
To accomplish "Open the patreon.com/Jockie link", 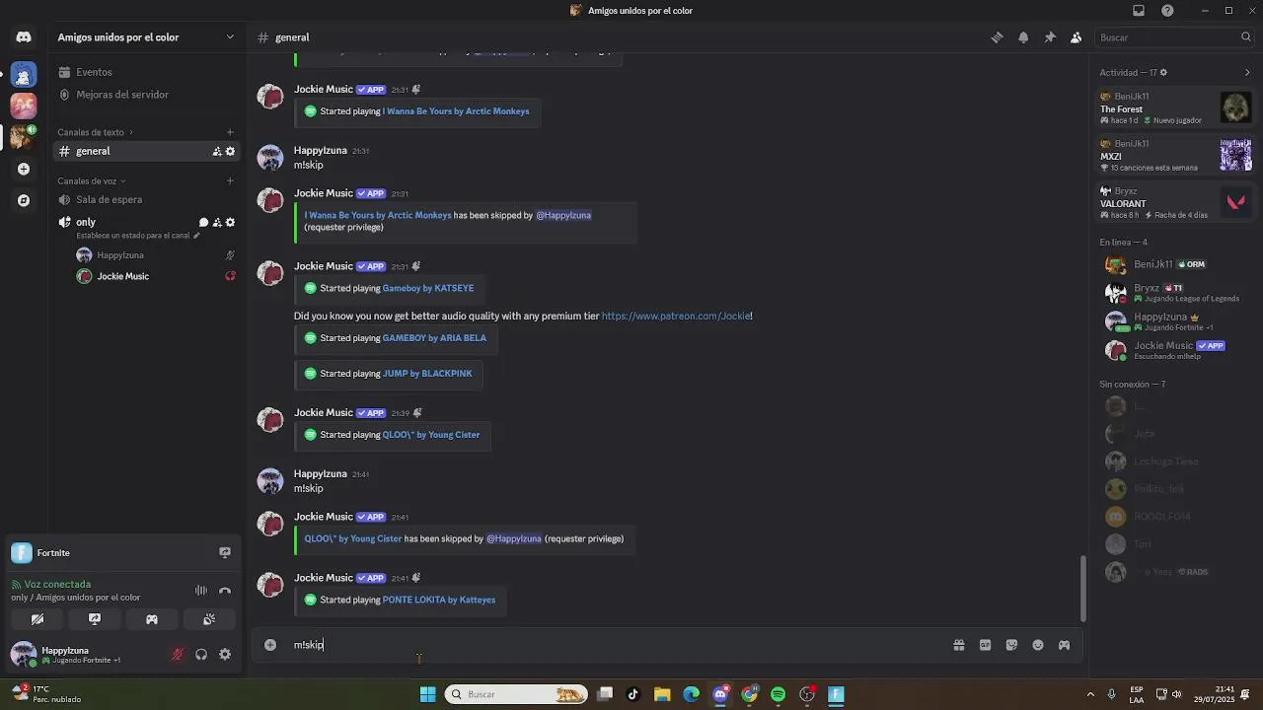I will point(676,317).
